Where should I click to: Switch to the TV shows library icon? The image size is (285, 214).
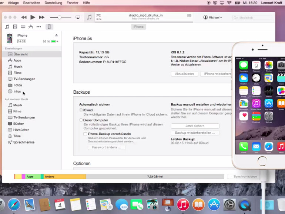(23, 27)
